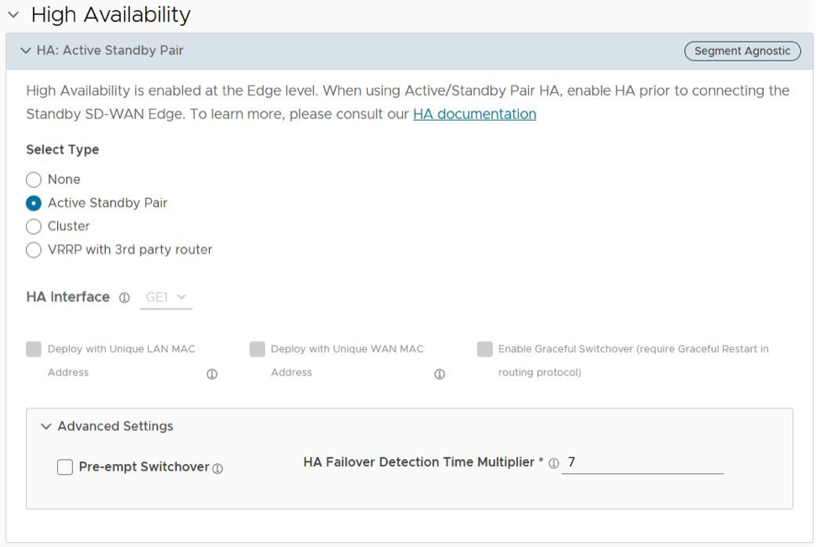The image size is (816, 547).
Task: Select VRRP with 3rd party router
Action: tap(34, 250)
